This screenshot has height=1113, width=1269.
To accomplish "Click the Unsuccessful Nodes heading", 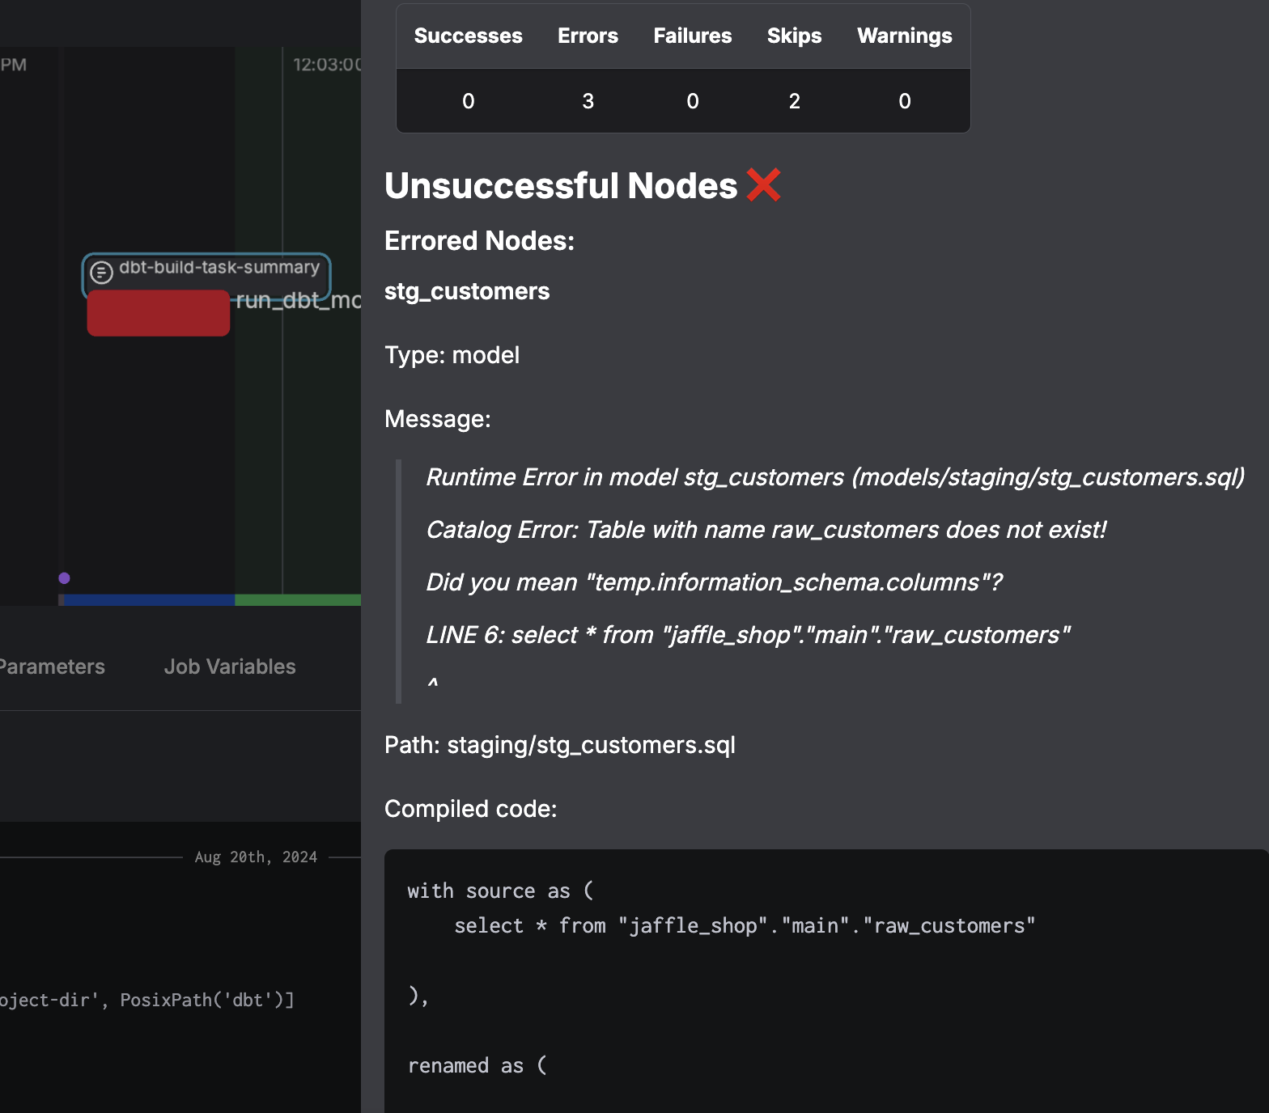I will coord(561,185).
